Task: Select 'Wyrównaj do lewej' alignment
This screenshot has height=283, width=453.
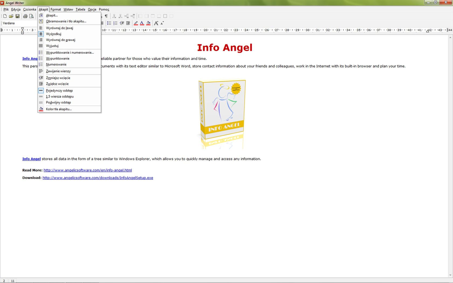Action: pos(69,28)
